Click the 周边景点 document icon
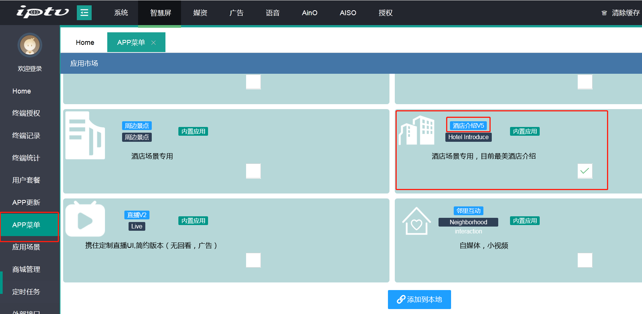Image resolution: width=642 pixels, height=314 pixels. click(x=85, y=135)
